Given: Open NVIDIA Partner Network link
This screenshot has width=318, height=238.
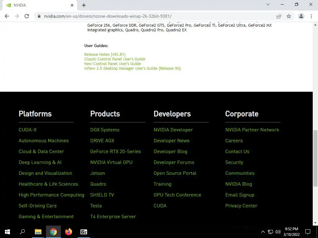Looking at the screenshot, I should coord(252,130).
